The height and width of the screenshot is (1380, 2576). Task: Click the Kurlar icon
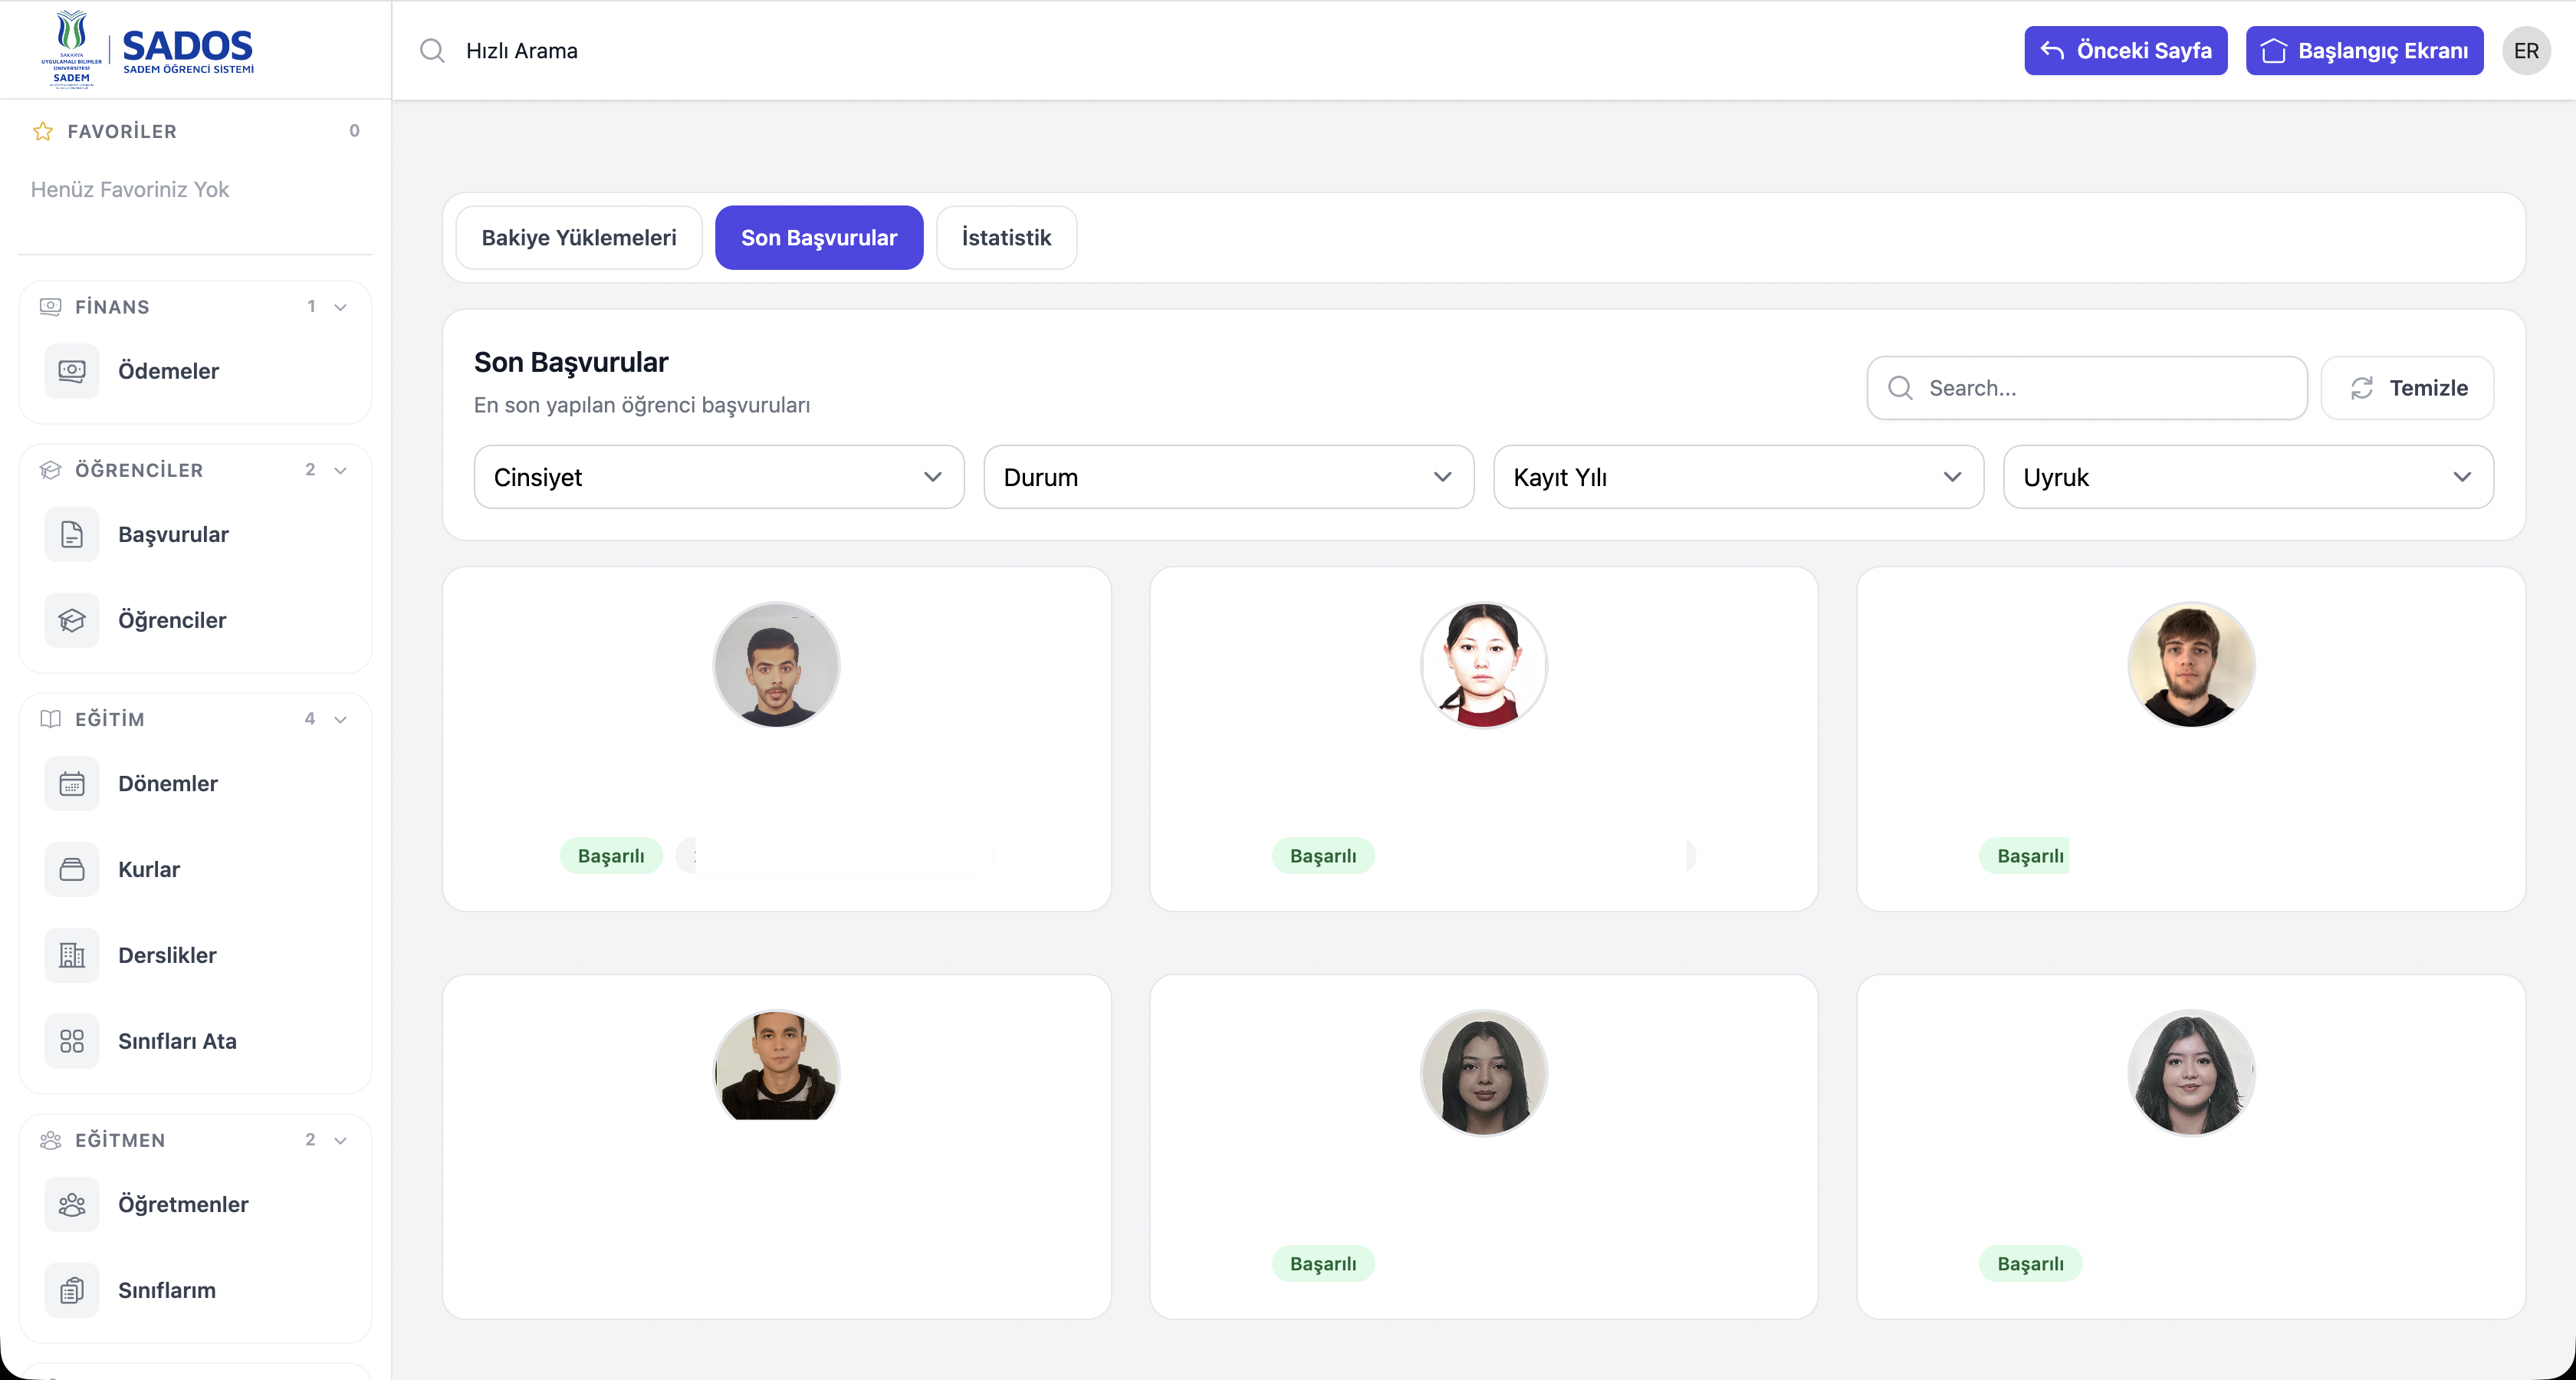(72, 869)
